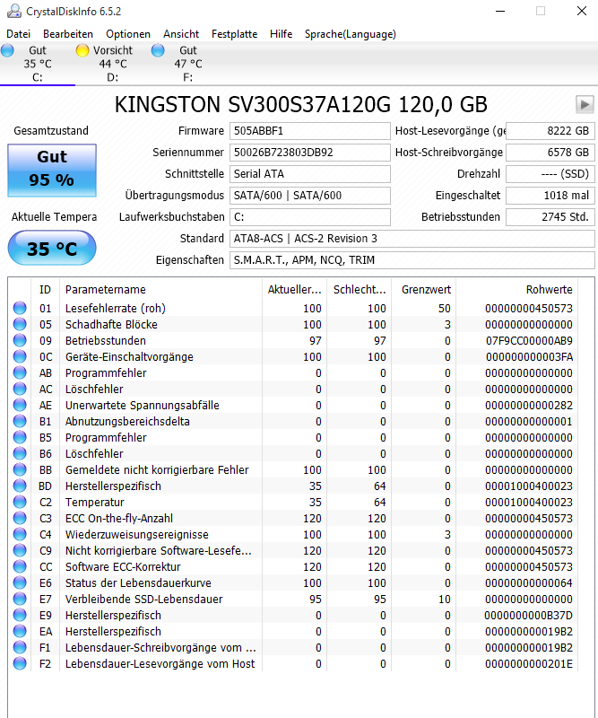Click status icon for Software ECC-Korrektur
This screenshot has height=718, width=598.
coord(20,566)
